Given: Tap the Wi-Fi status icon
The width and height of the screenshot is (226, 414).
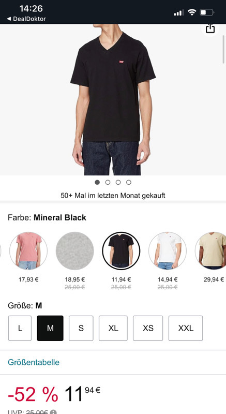Looking at the screenshot, I should [192, 12].
